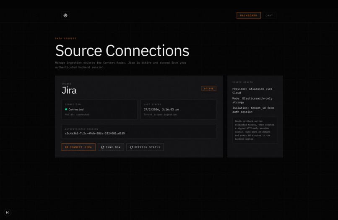Click the CONNECTION field label
This screenshot has height=220, width=338.
coord(73,105)
